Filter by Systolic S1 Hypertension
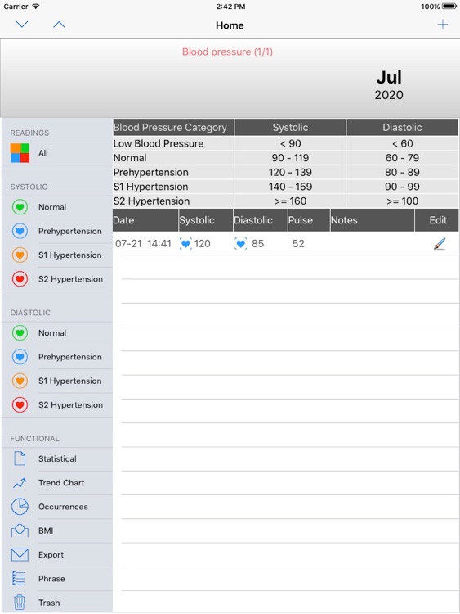 tap(57, 255)
